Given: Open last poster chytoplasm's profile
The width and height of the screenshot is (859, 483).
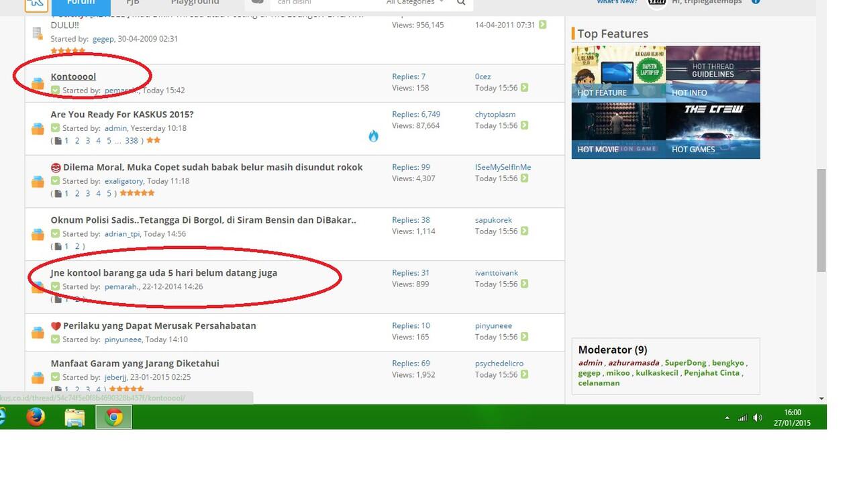Looking at the screenshot, I should click(495, 114).
